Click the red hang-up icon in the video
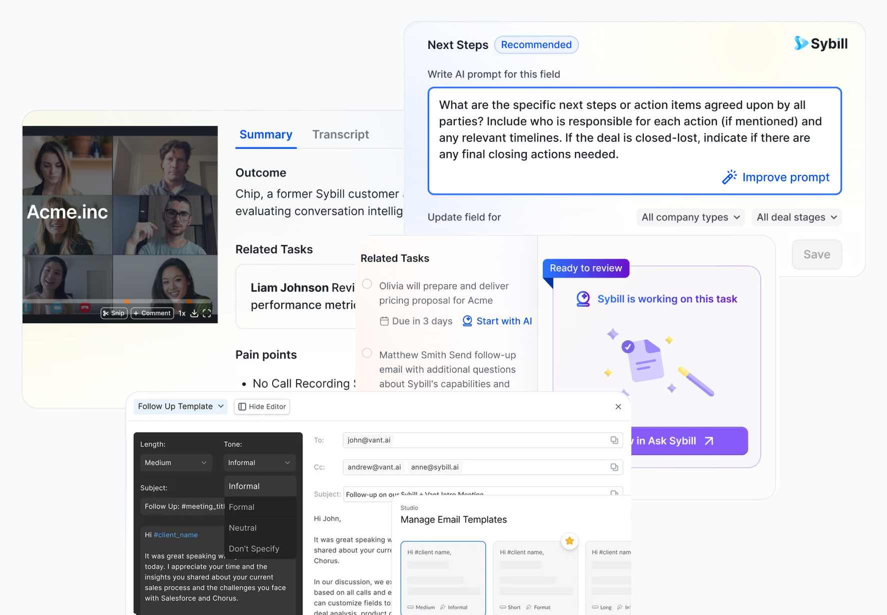This screenshot has width=887, height=615. (x=85, y=308)
